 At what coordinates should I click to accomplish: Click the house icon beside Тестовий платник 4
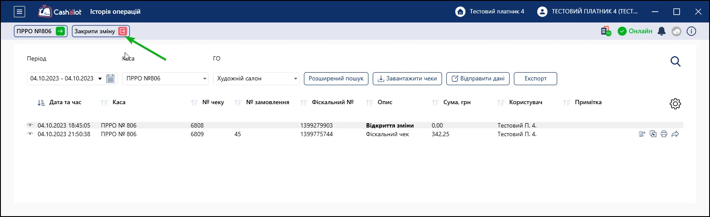click(460, 12)
